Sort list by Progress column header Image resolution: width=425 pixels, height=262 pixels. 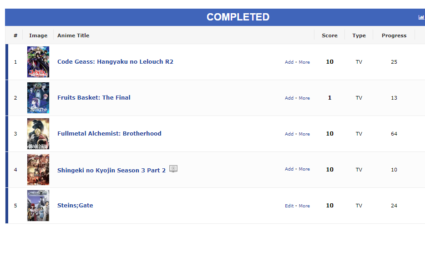point(394,35)
